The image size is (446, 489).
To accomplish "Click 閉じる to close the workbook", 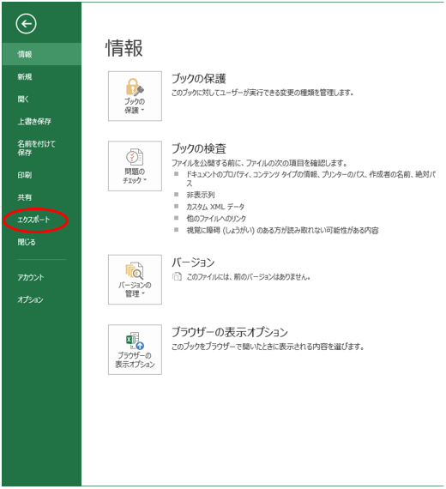I will 27,242.
